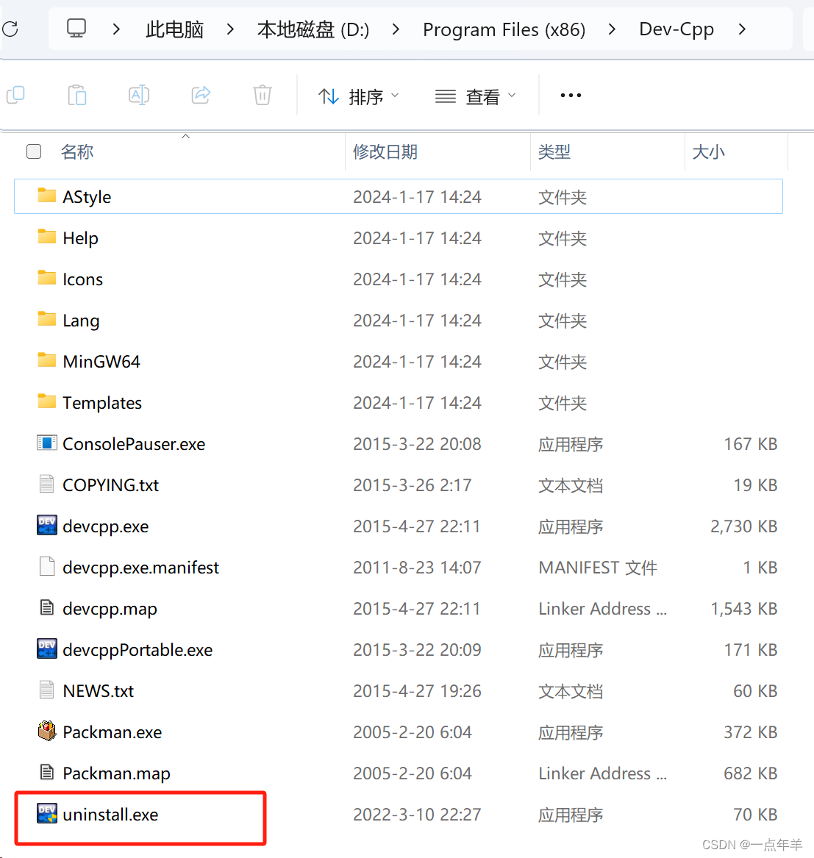Navigate to Program Files (x86) in breadcrumb
Screen dimensions: 814x858
[504, 29]
